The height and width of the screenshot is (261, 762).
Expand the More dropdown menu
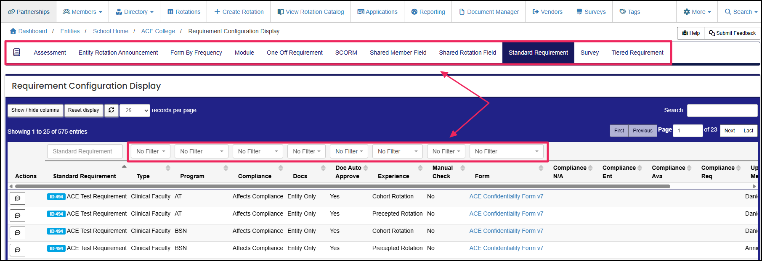click(697, 12)
